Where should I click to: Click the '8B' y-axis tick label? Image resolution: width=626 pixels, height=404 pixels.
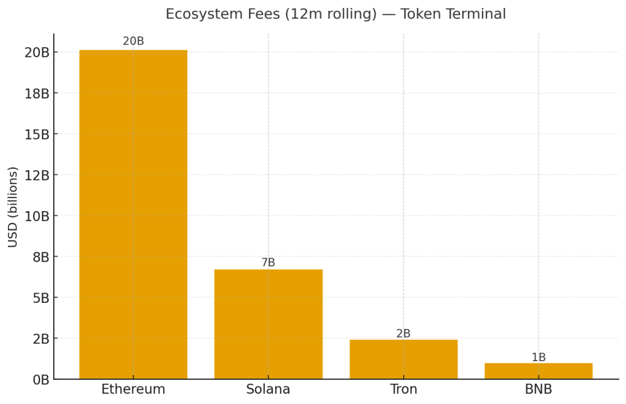(39, 256)
